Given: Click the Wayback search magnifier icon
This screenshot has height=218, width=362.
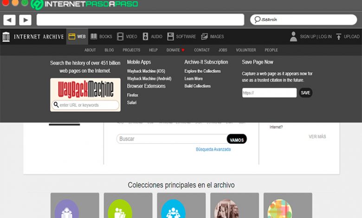Looking at the screenshot, I should [x=56, y=105].
